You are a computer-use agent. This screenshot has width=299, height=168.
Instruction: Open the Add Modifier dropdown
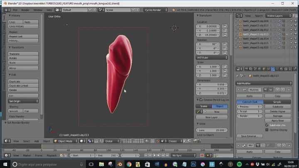(x=264, y=84)
